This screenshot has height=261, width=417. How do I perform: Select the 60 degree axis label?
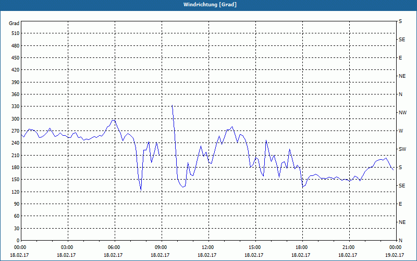[17, 216]
